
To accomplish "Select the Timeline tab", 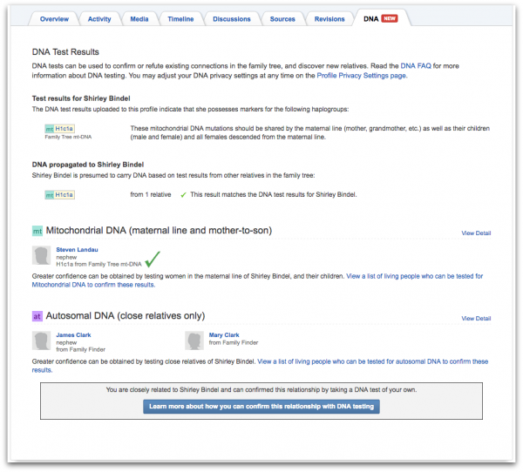I will [x=180, y=19].
